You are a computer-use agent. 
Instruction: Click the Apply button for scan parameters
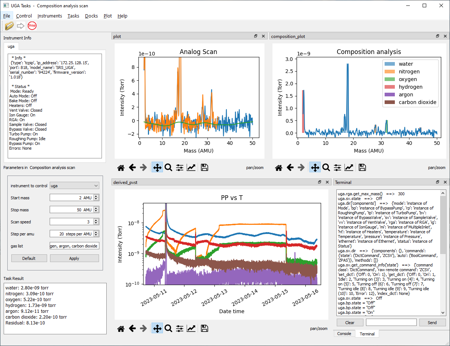click(x=74, y=258)
